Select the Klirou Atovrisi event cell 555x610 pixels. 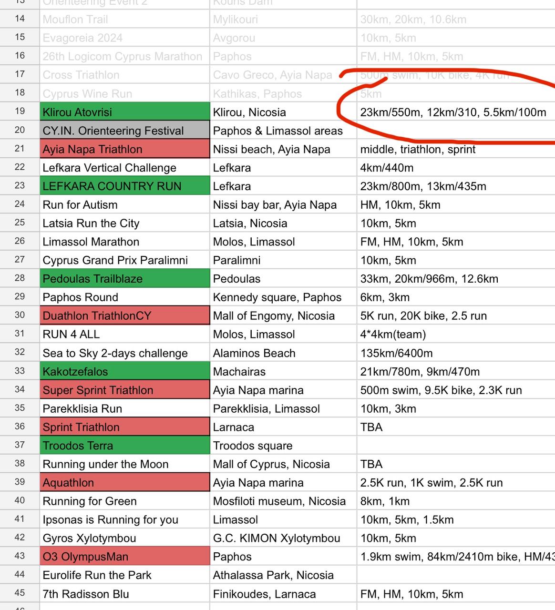point(124,112)
